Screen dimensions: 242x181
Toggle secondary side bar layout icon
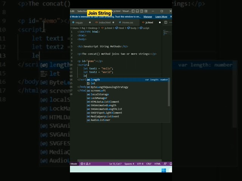pos(141,11)
